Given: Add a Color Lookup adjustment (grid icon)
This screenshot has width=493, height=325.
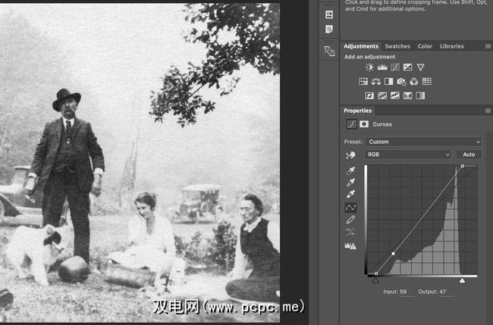Looking at the screenshot, I should [427, 82].
